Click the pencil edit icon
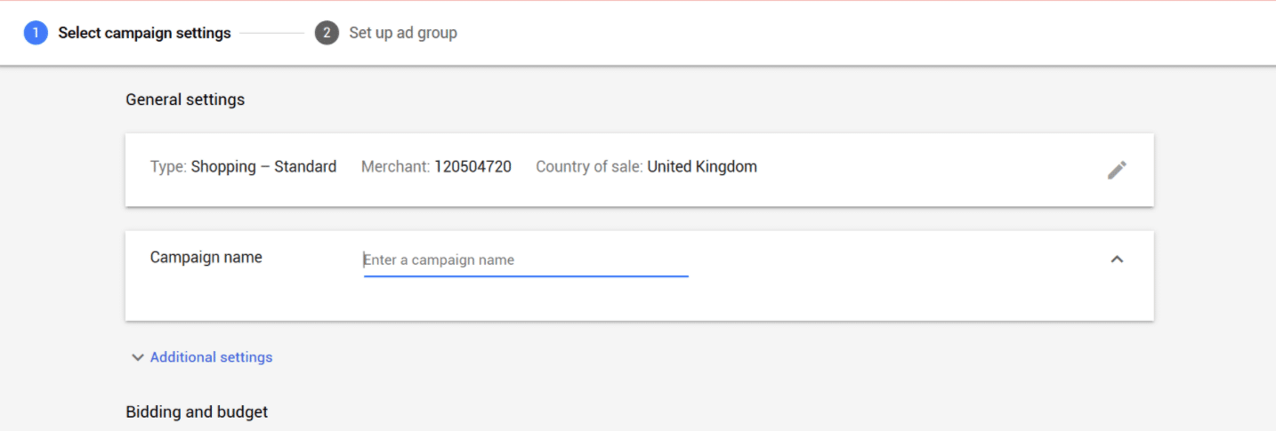Viewport: 1276px width, 431px height. click(x=1117, y=170)
